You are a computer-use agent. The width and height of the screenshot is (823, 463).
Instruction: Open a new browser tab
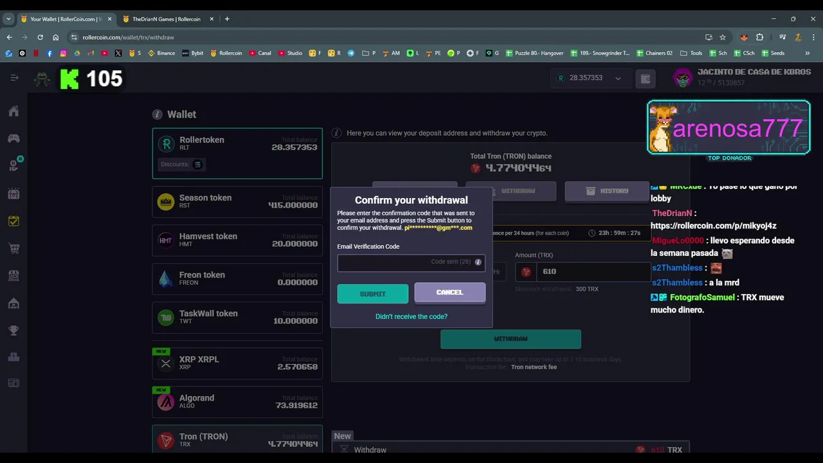tap(227, 19)
